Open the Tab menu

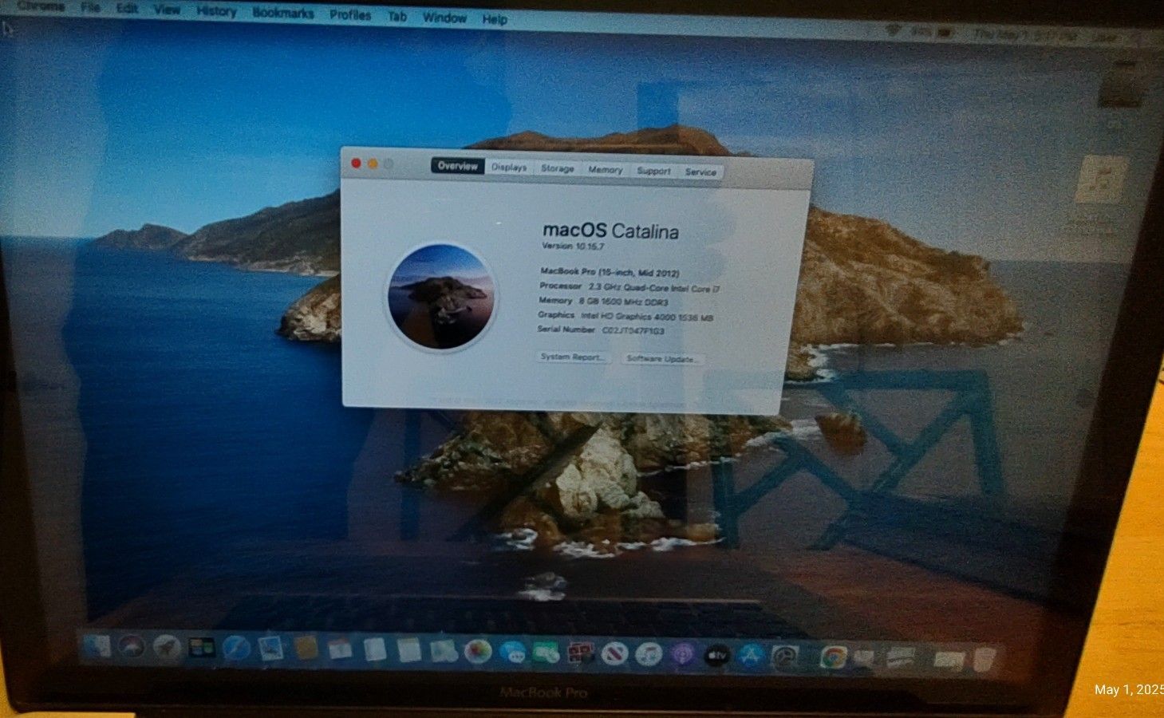(x=397, y=16)
